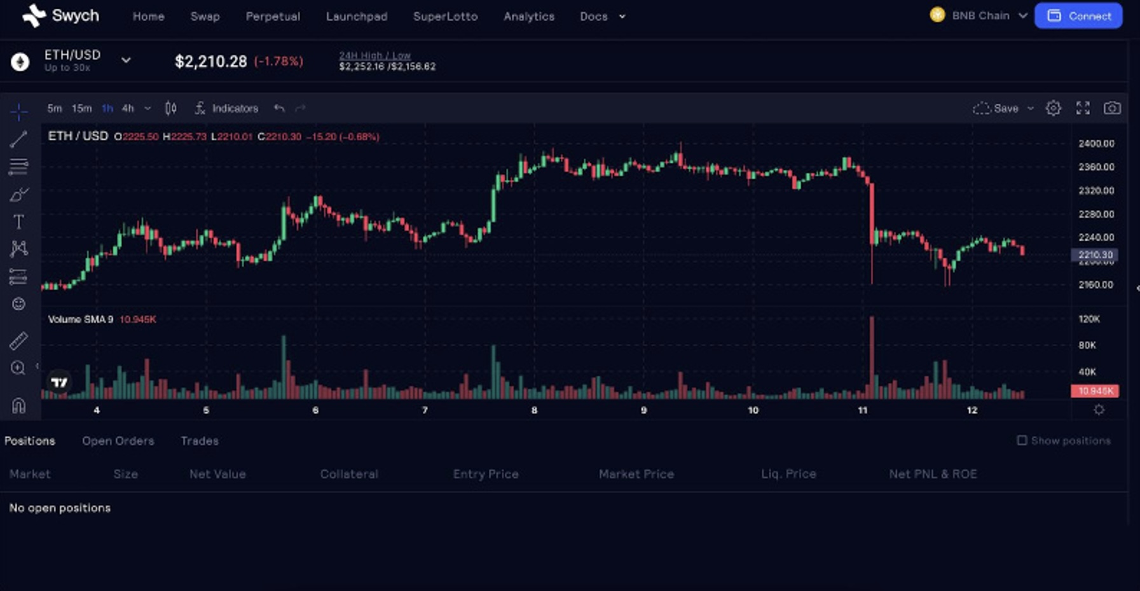Enable the Show positions checkbox
The image size is (1140, 591).
click(x=1022, y=440)
